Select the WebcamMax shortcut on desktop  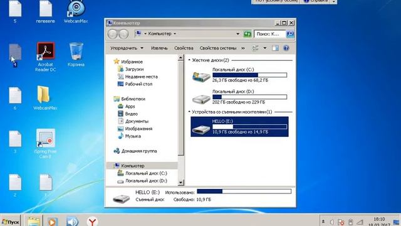pyautogui.click(x=76, y=11)
